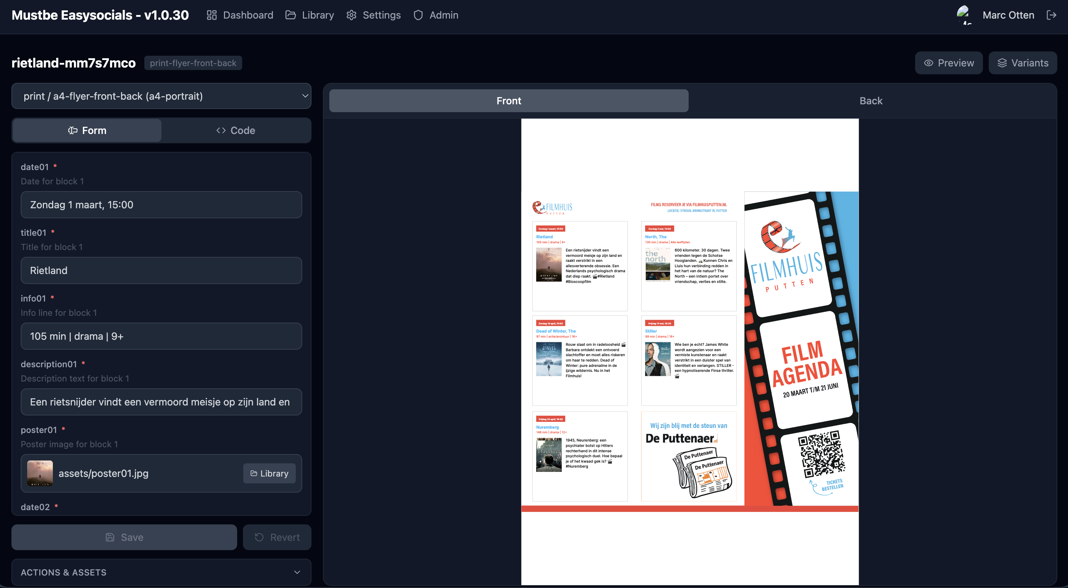
Task: Click the date01 input field
Action: tap(161, 205)
